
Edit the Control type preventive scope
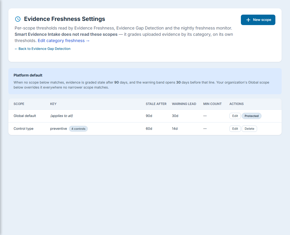pyautogui.click(x=235, y=129)
